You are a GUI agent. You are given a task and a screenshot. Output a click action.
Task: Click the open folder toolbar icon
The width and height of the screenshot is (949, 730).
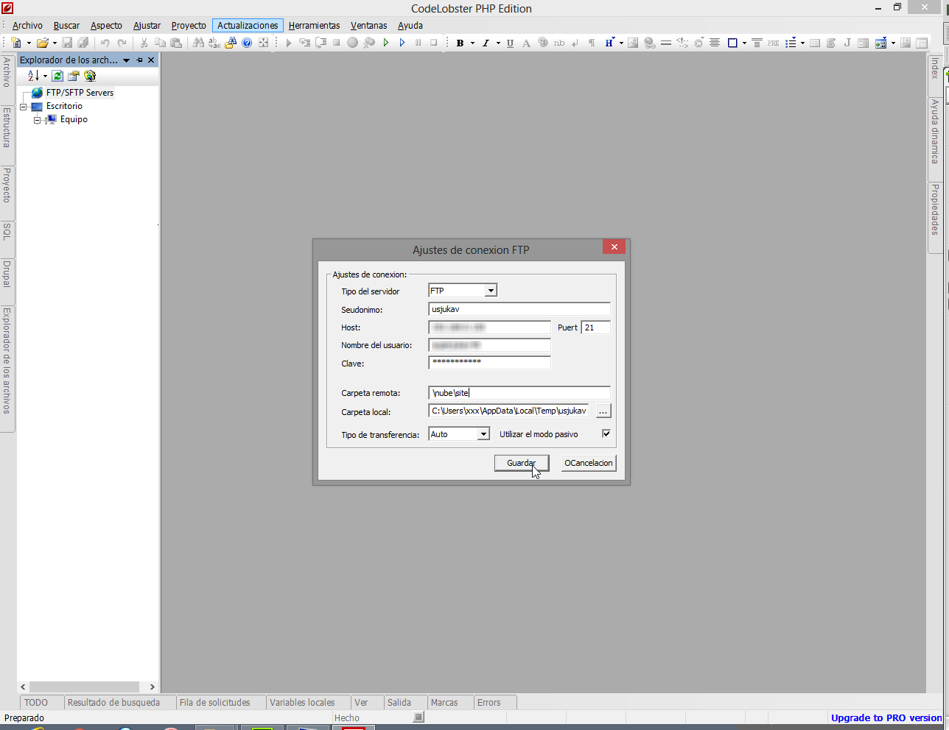pyautogui.click(x=43, y=43)
